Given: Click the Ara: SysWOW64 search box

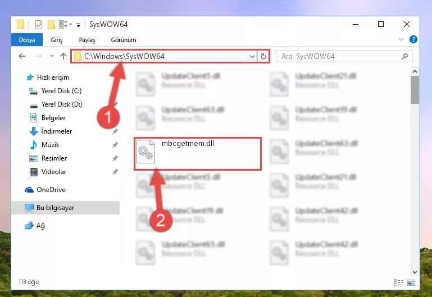Looking at the screenshot, I should point(344,57).
